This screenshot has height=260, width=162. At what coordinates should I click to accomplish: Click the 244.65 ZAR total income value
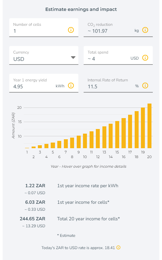pos(33,219)
